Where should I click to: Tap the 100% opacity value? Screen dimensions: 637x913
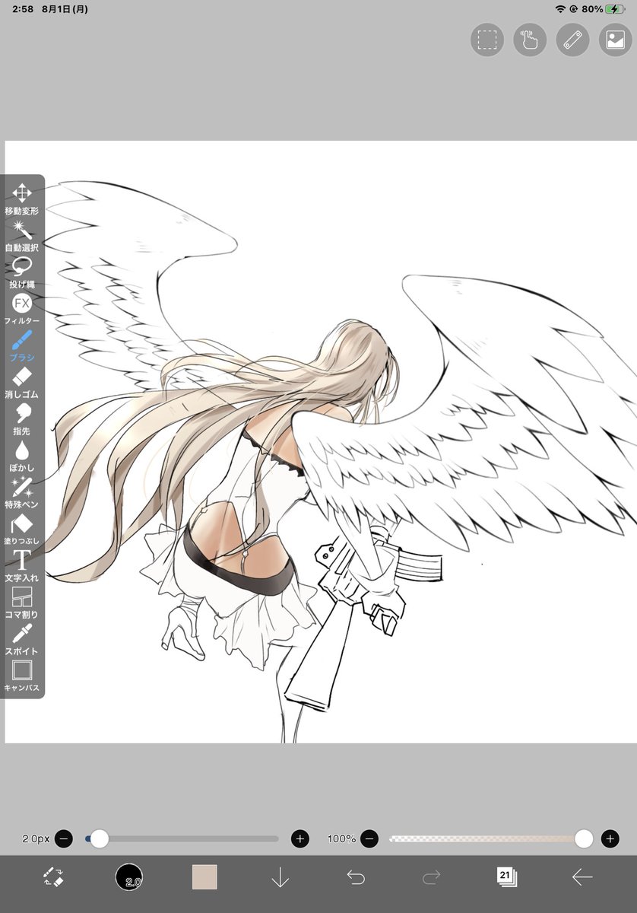[341, 838]
